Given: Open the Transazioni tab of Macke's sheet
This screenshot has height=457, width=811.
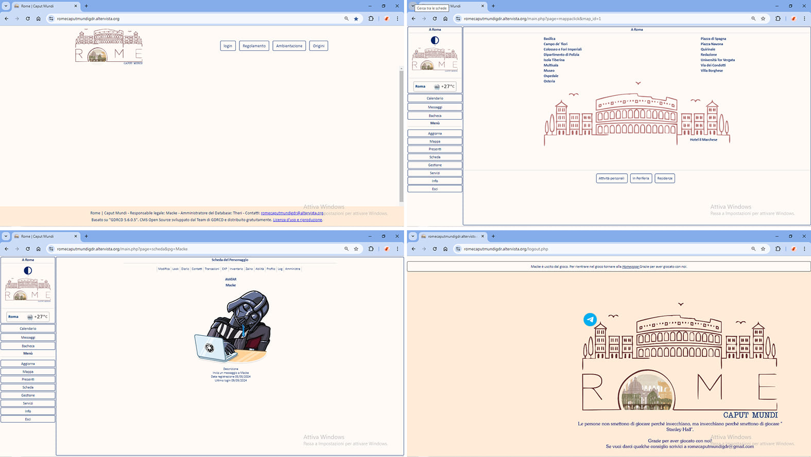Looking at the screenshot, I should 212,269.
